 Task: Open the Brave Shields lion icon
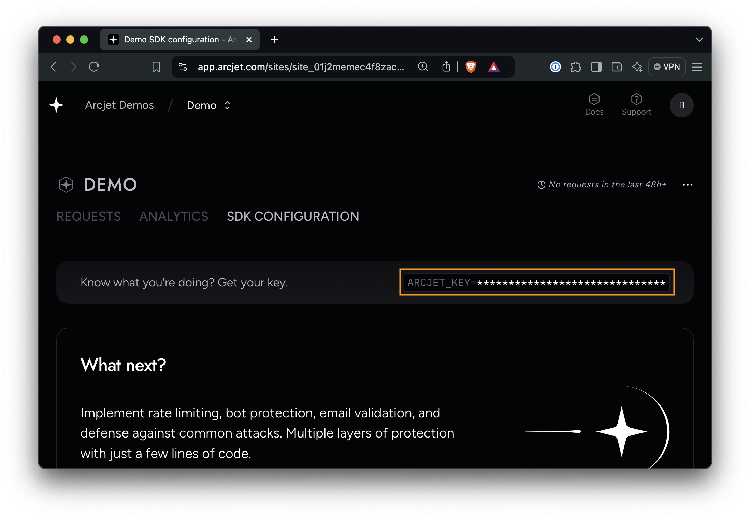coord(471,67)
